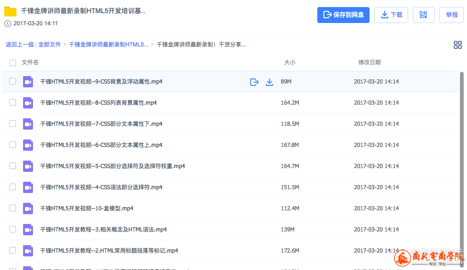Image resolution: width=467 pixels, height=270 pixels.
Task: Click save-to-disk icon on 9-CSS背景 row
Action: click(254, 82)
